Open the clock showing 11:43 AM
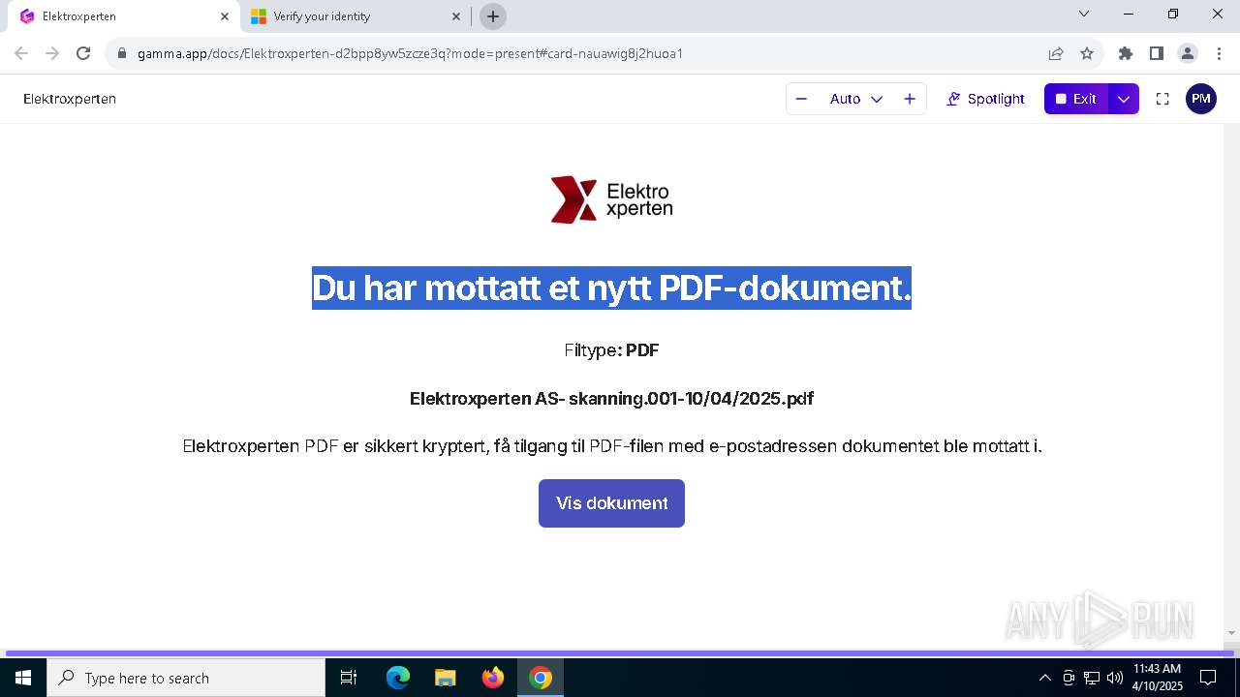Screen dimensions: 1240x697 click(x=1158, y=678)
